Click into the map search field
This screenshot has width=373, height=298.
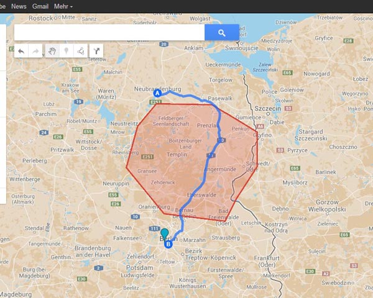coord(109,32)
